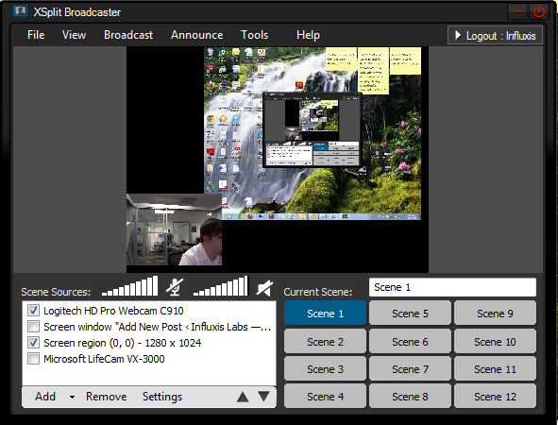This screenshot has height=425, width=558.
Task: Open the View menu
Action: tap(74, 35)
